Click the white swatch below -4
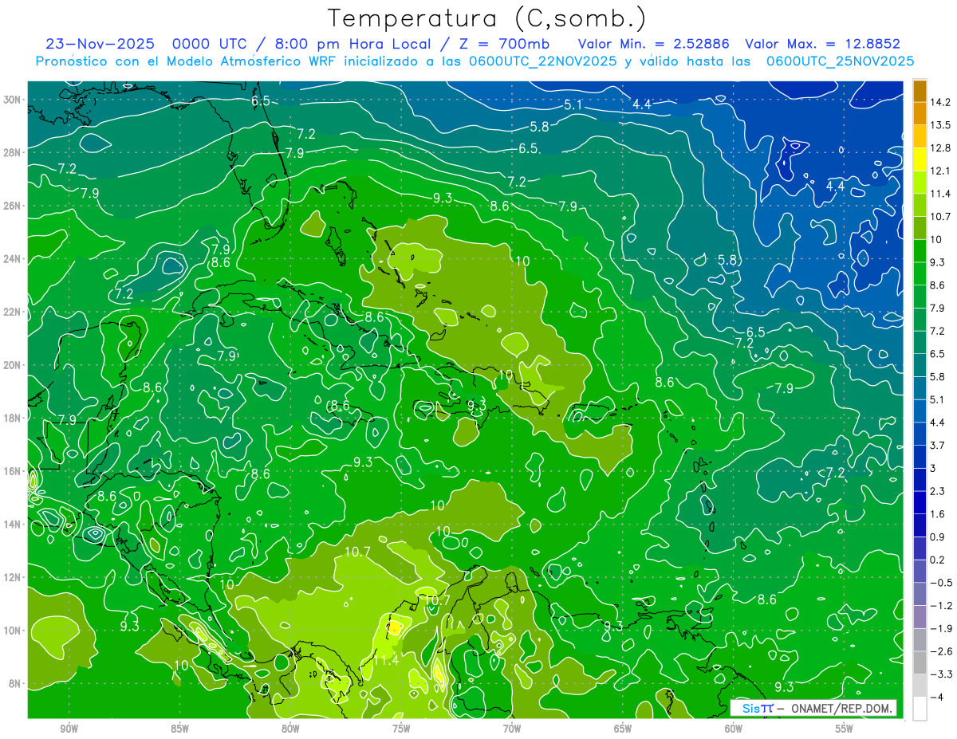The width and height of the screenshot is (957, 739). pyautogui.click(x=920, y=708)
